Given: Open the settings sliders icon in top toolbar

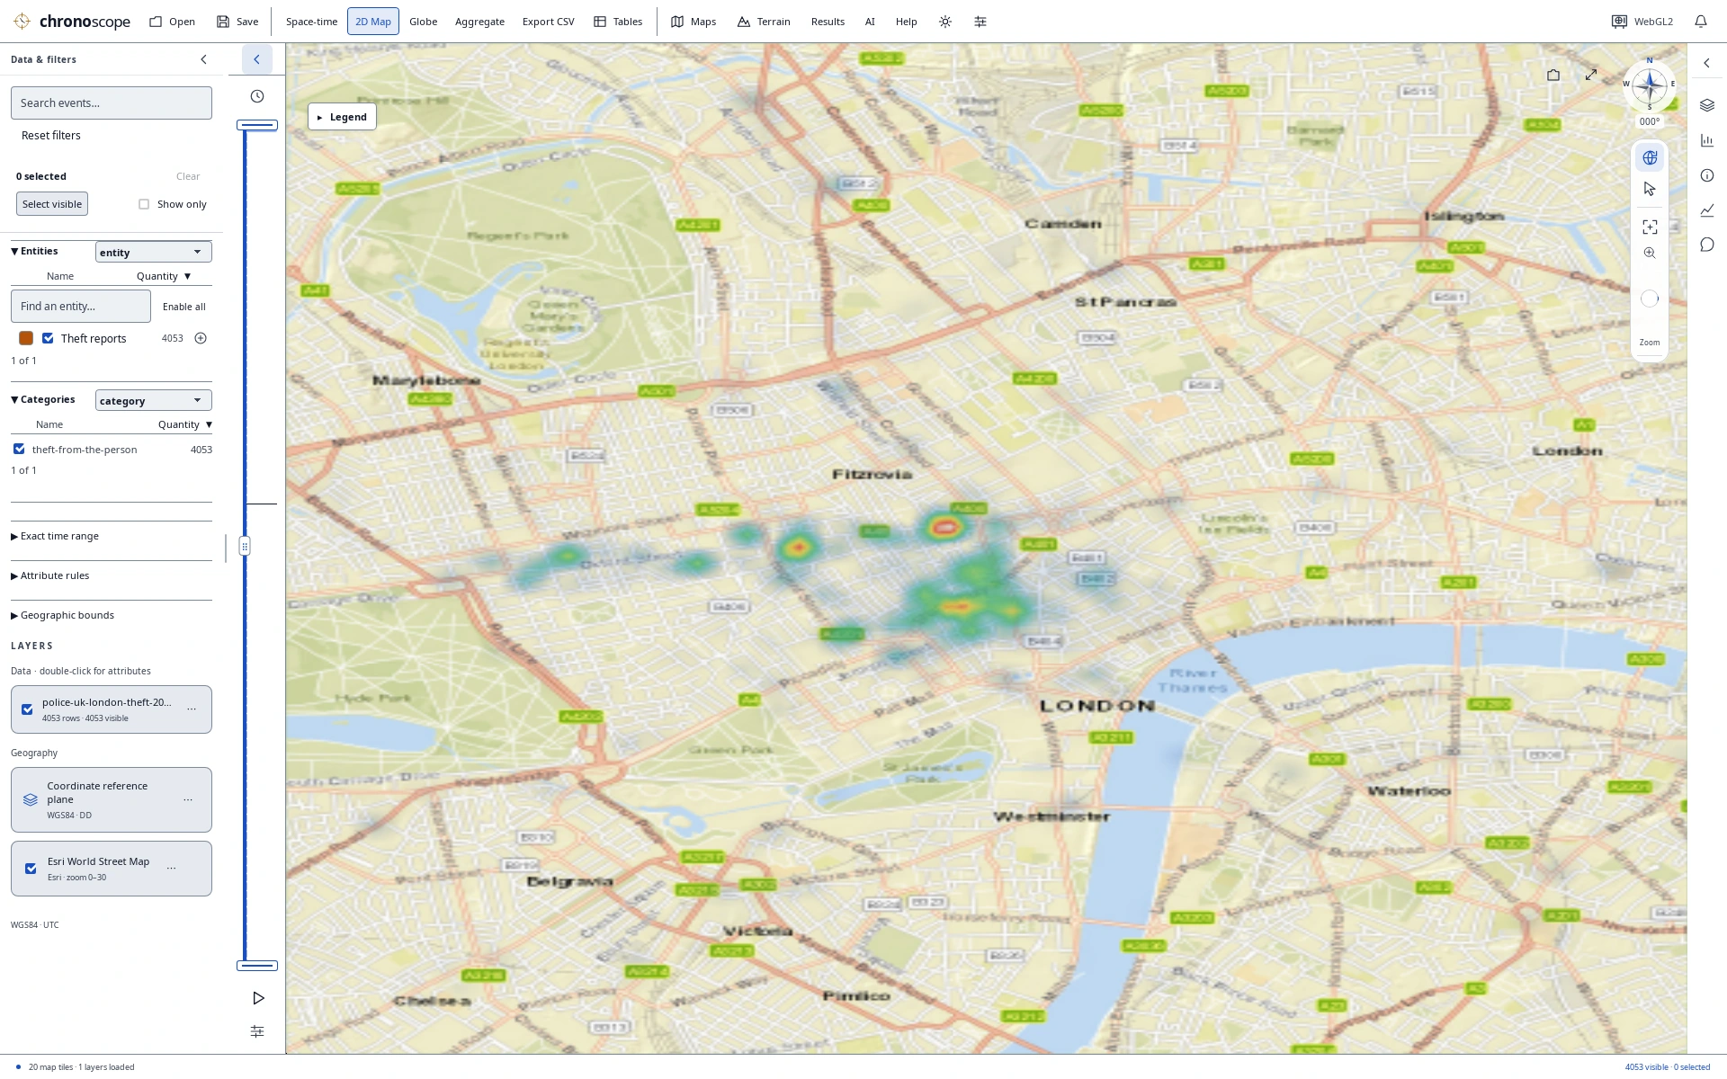Looking at the screenshot, I should coord(980,22).
